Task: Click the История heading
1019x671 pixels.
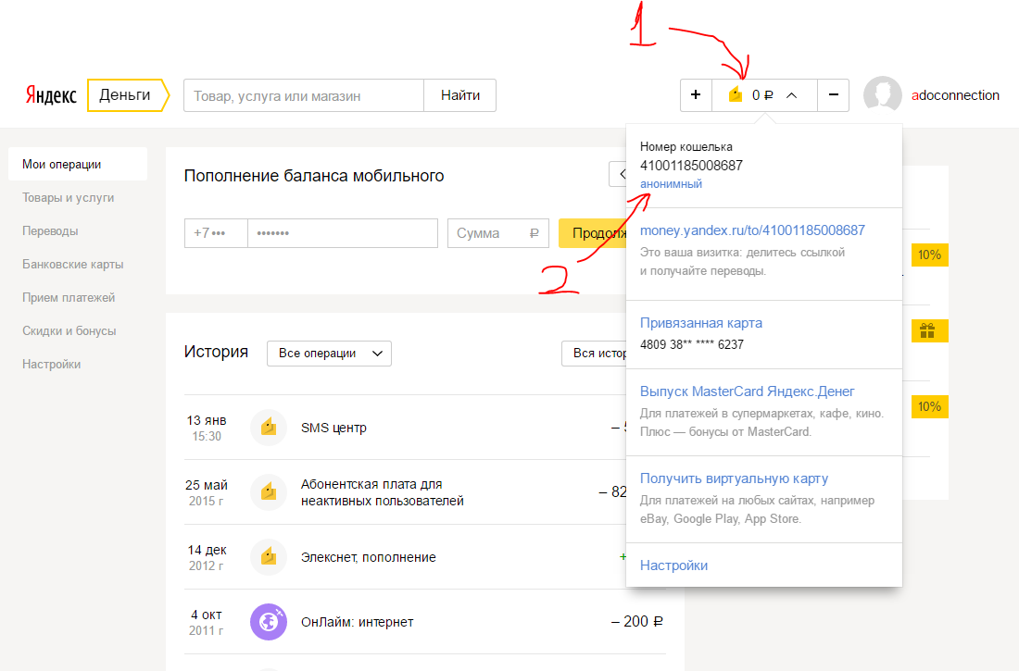Action: [217, 352]
